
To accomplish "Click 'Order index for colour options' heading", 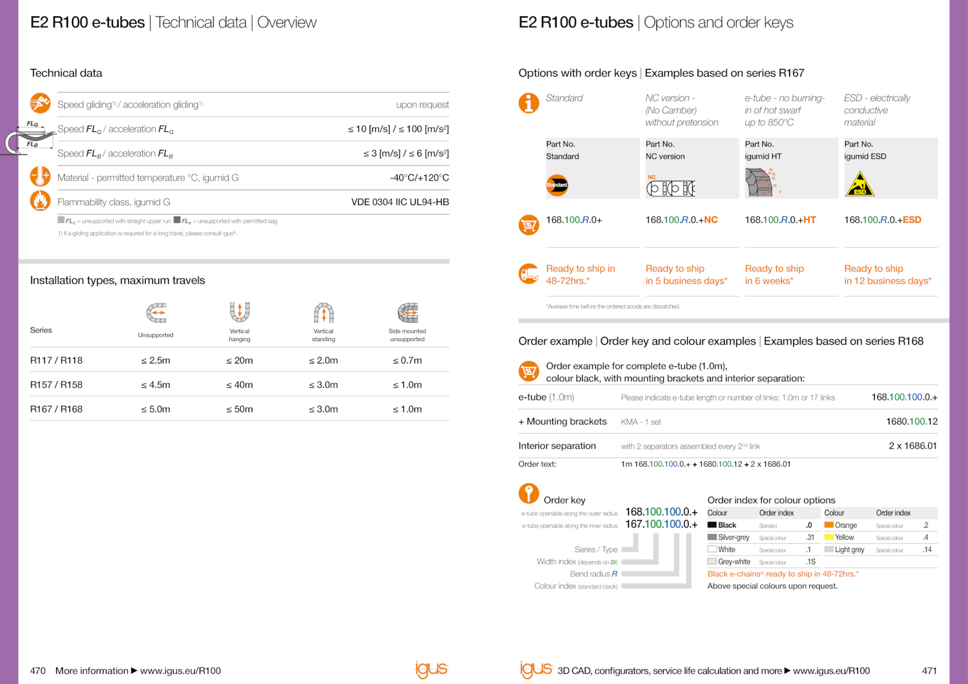I will pos(771,500).
